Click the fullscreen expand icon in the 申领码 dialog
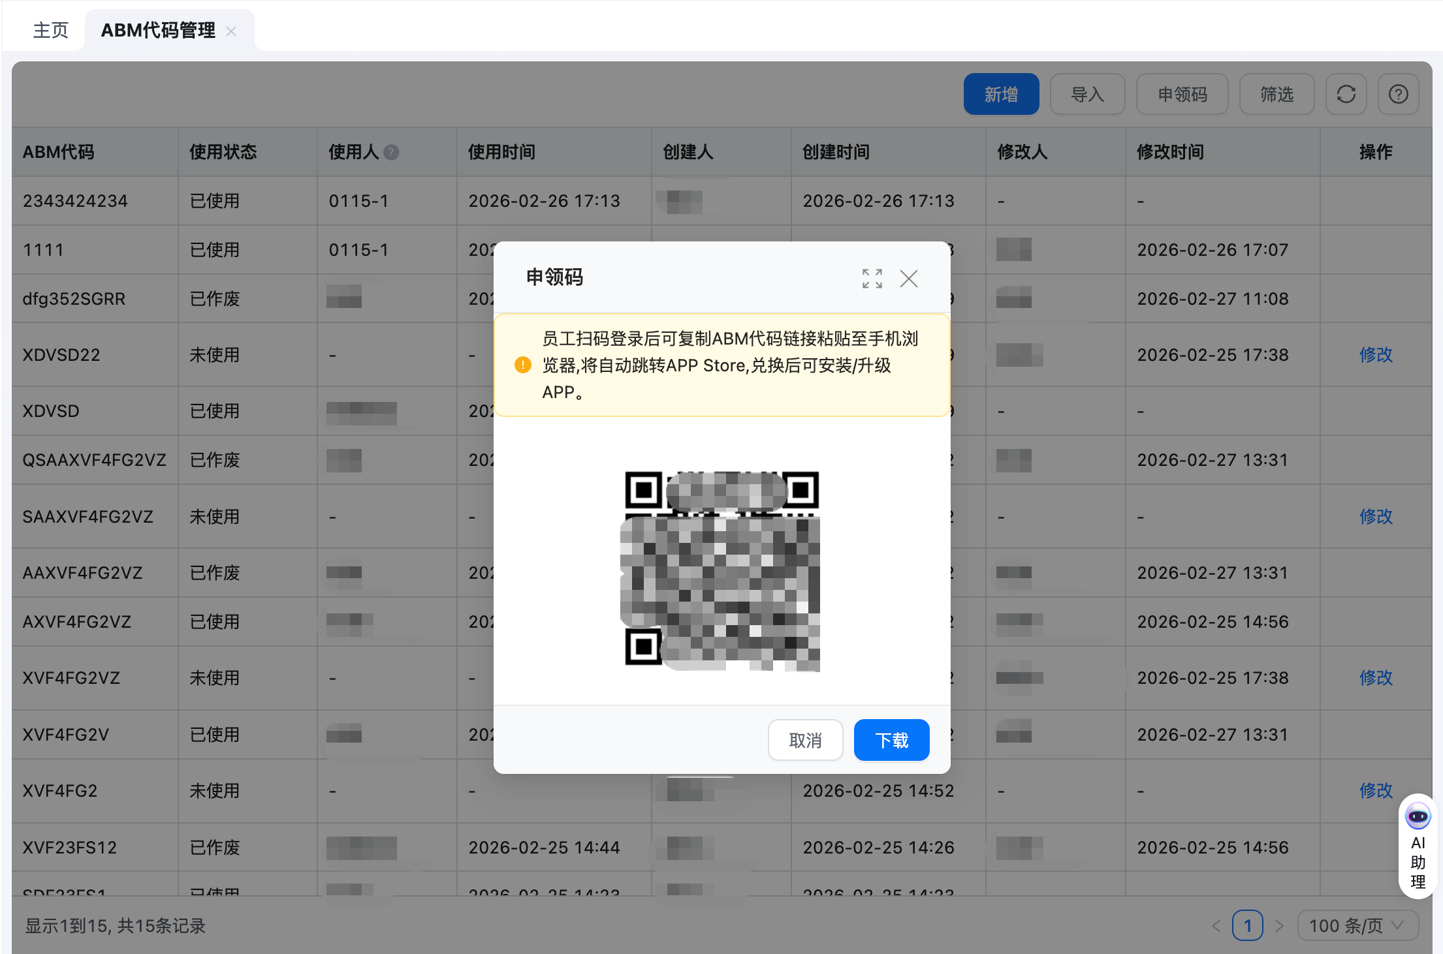 [872, 279]
